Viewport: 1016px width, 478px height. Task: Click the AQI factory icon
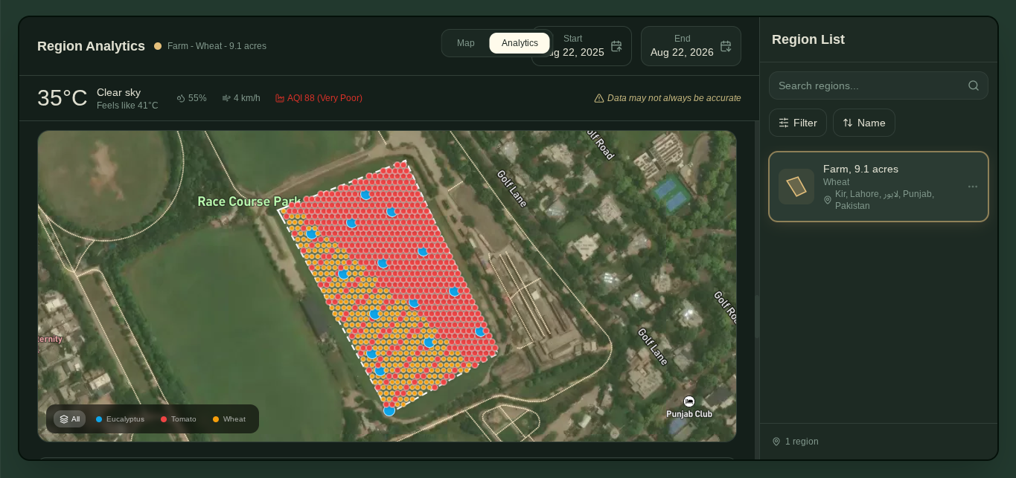point(280,98)
